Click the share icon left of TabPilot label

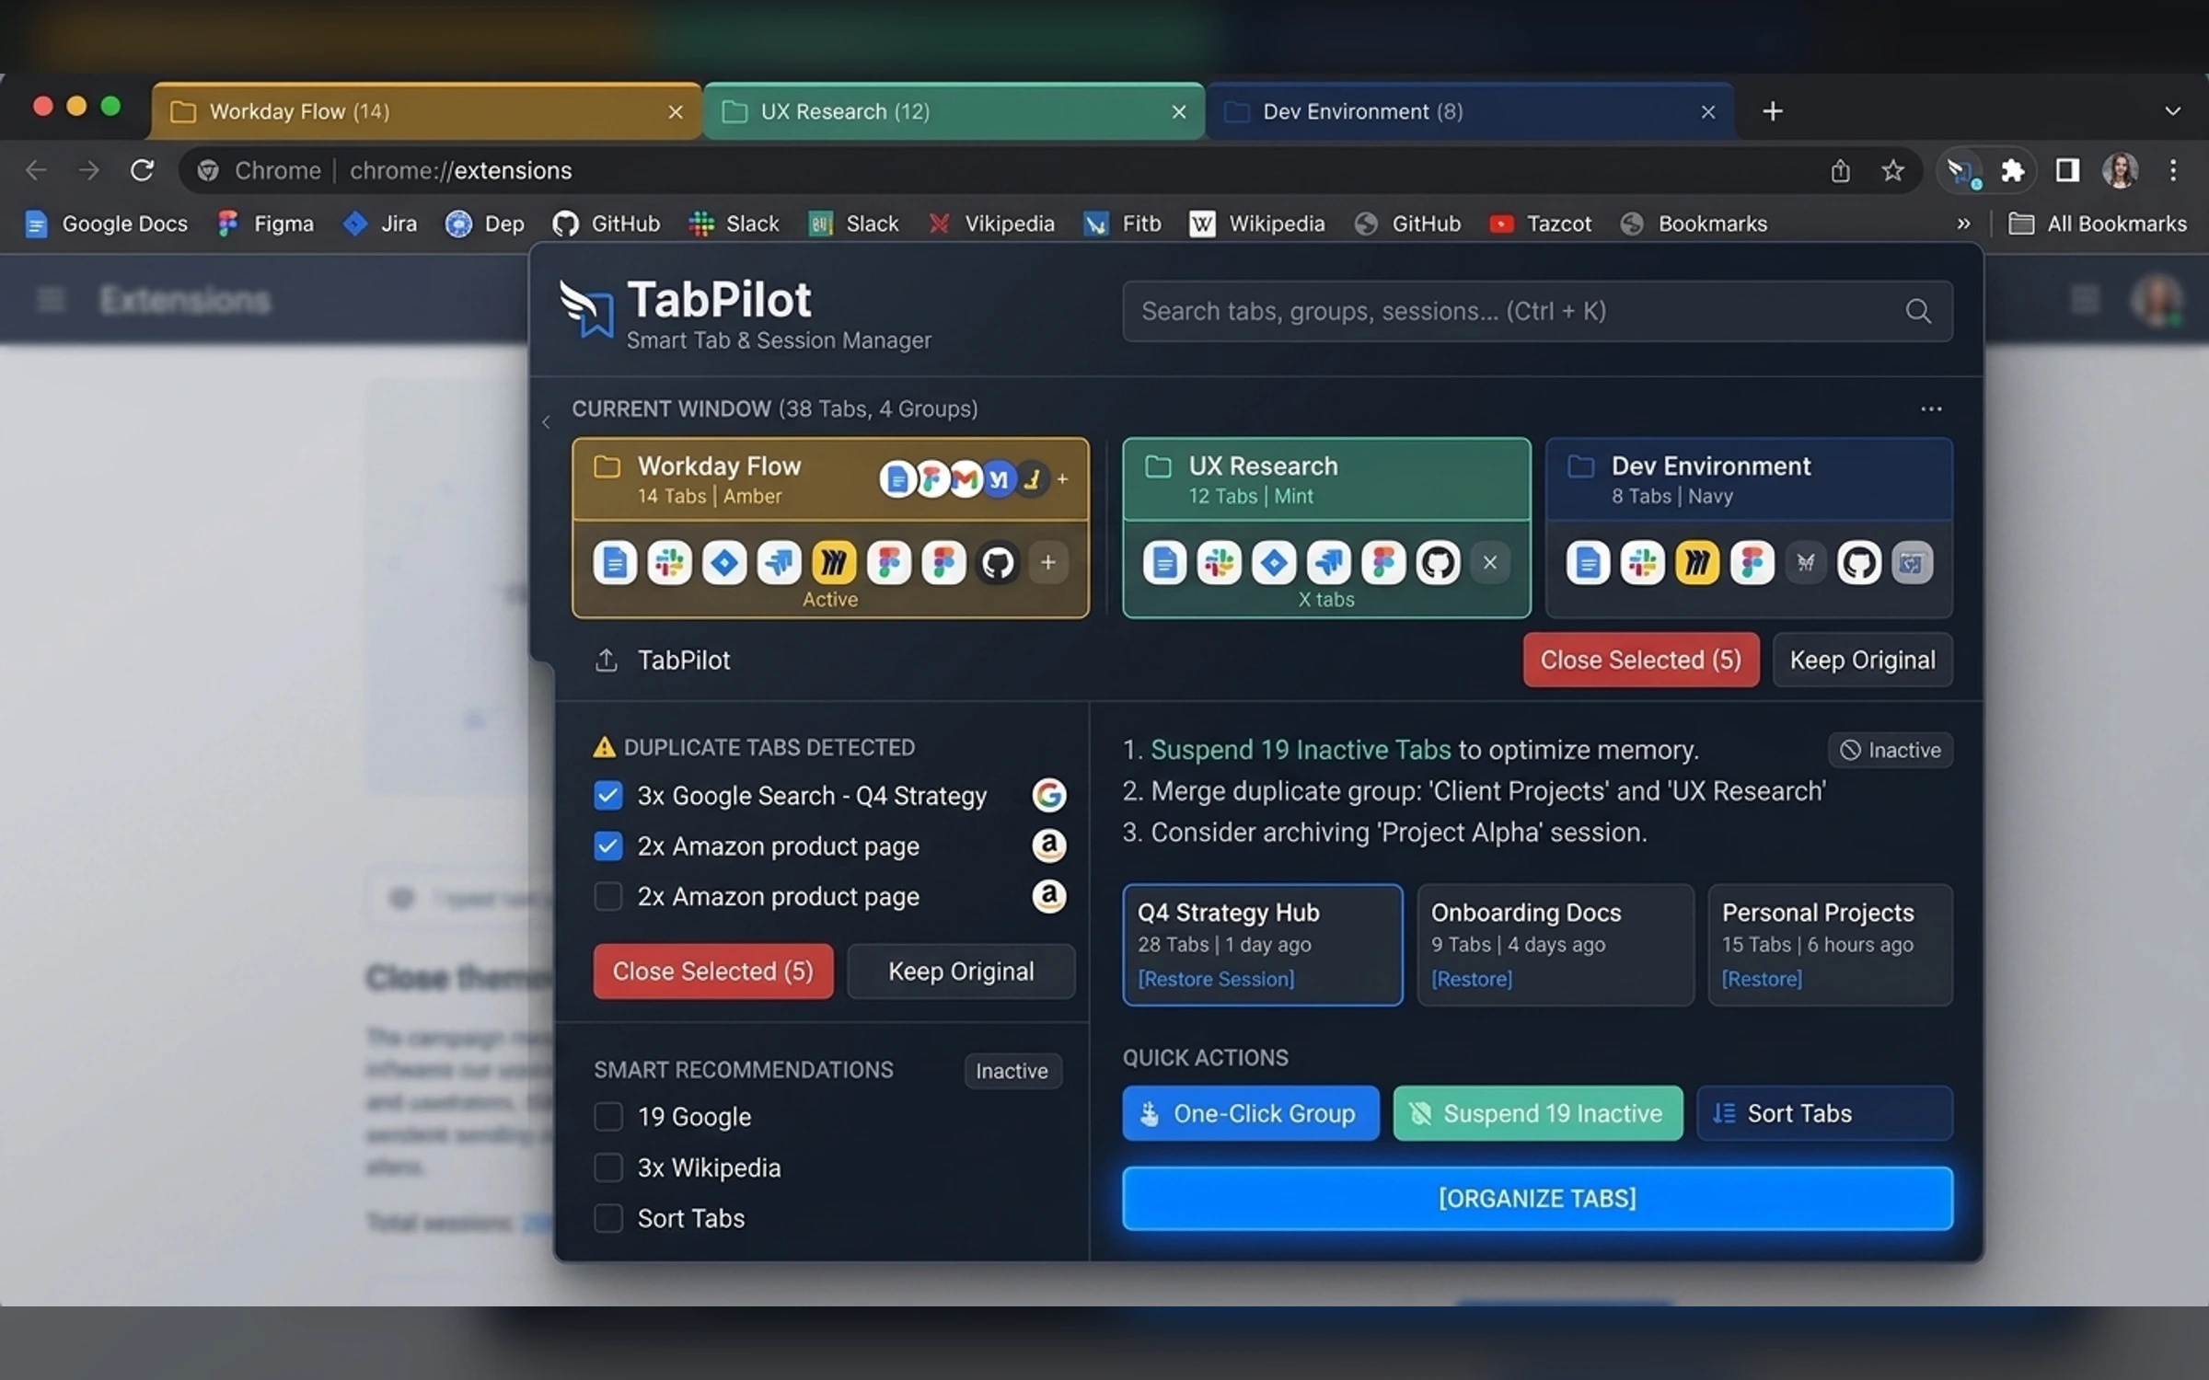tap(606, 660)
